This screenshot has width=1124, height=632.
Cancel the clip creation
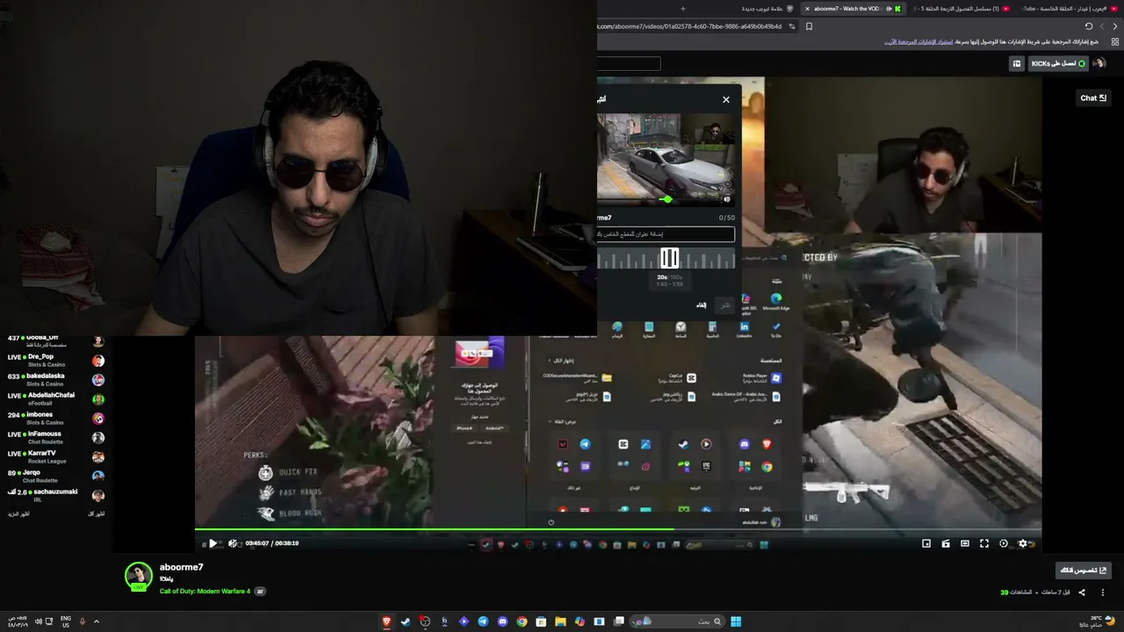coord(701,305)
